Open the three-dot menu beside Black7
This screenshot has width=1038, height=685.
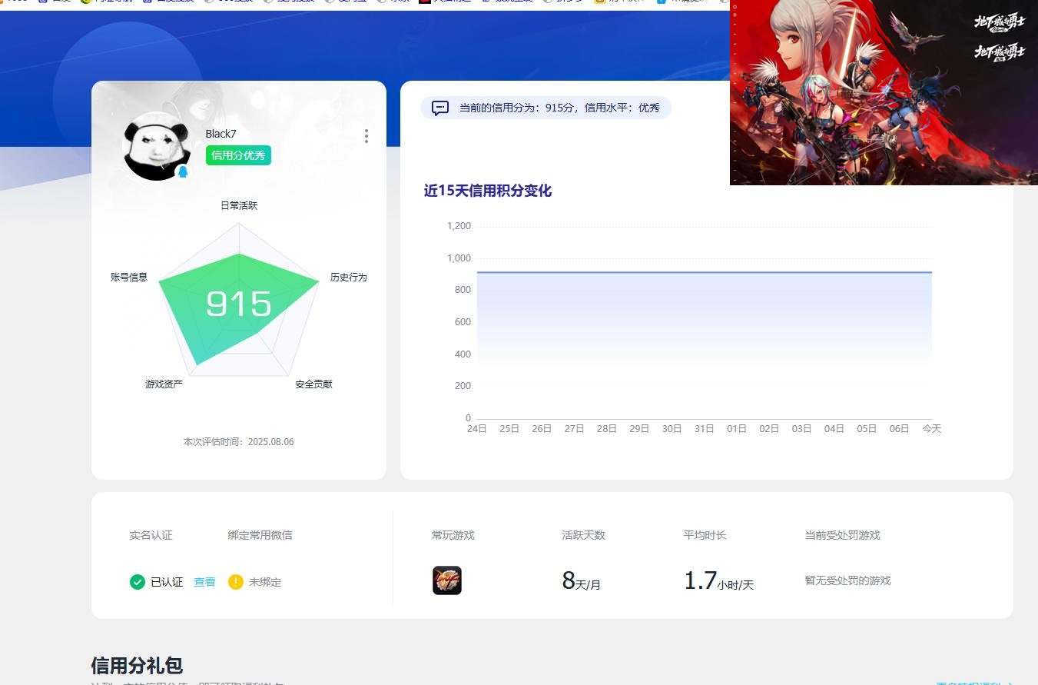[366, 136]
